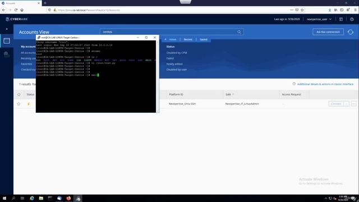Reload the browser page
The width and height of the screenshot is (359, 202).
point(16,10)
